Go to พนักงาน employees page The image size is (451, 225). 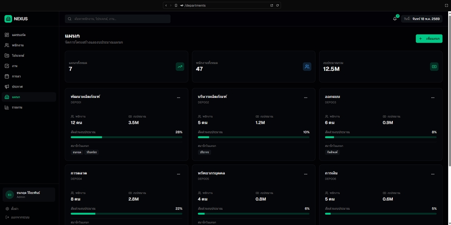coord(29,45)
